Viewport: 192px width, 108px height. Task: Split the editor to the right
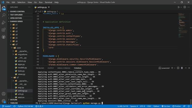[185, 7]
